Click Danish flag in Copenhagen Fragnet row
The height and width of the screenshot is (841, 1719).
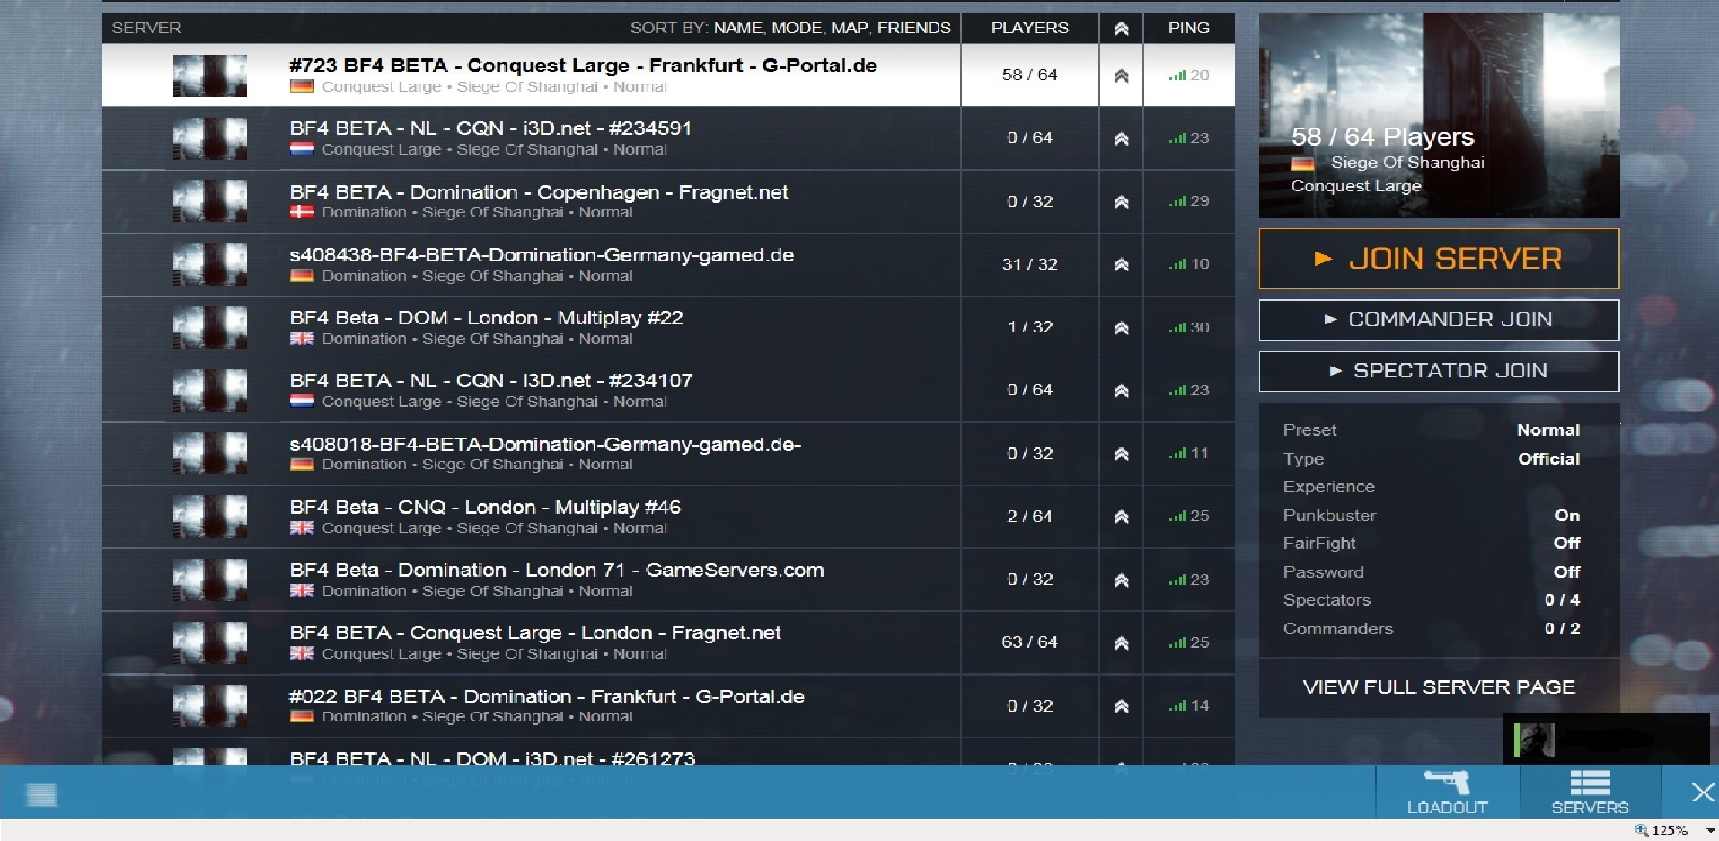pyautogui.click(x=302, y=212)
